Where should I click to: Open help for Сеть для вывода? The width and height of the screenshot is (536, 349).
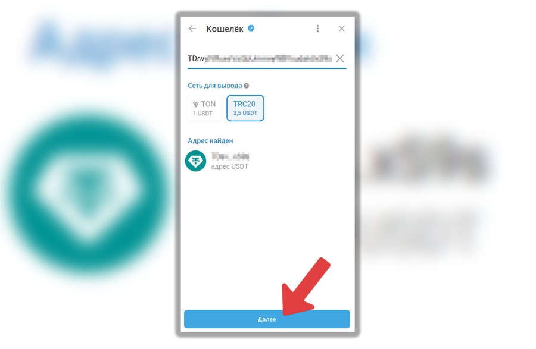(x=247, y=86)
